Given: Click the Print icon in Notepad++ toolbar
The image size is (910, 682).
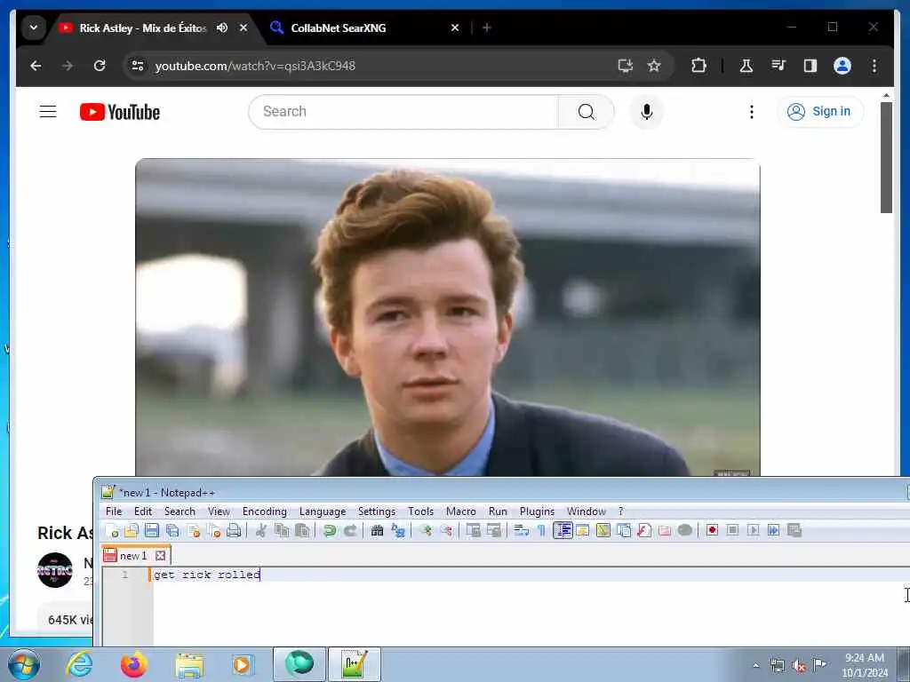Looking at the screenshot, I should point(234,531).
